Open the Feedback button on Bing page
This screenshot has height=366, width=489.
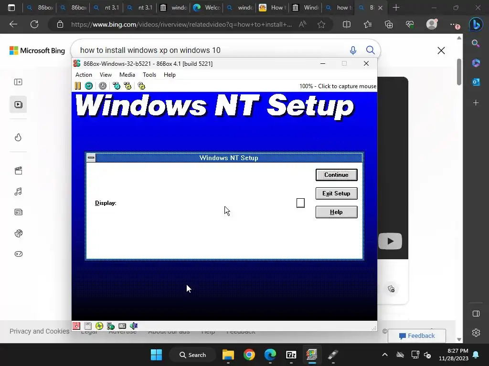(x=417, y=336)
